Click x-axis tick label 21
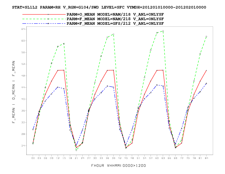225x174 pixels. (x=76, y=158)
